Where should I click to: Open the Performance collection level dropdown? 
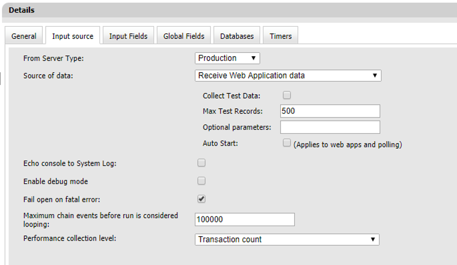(x=286, y=240)
